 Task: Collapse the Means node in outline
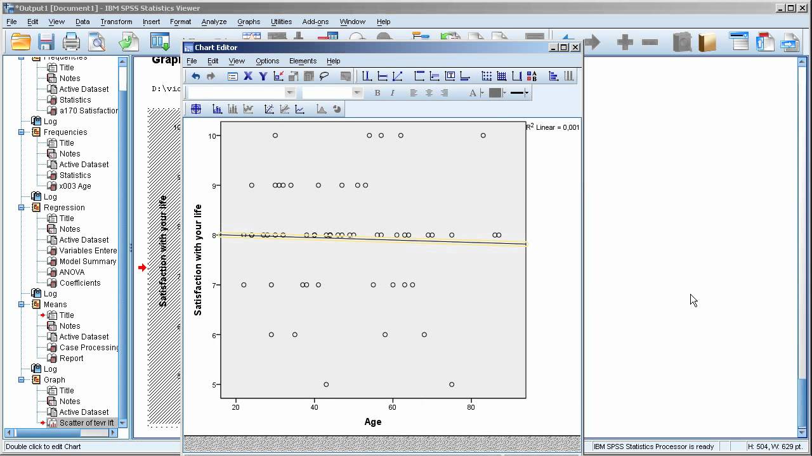coord(21,305)
